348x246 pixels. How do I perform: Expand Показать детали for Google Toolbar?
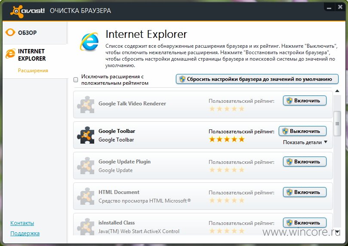[x=305, y=142]
